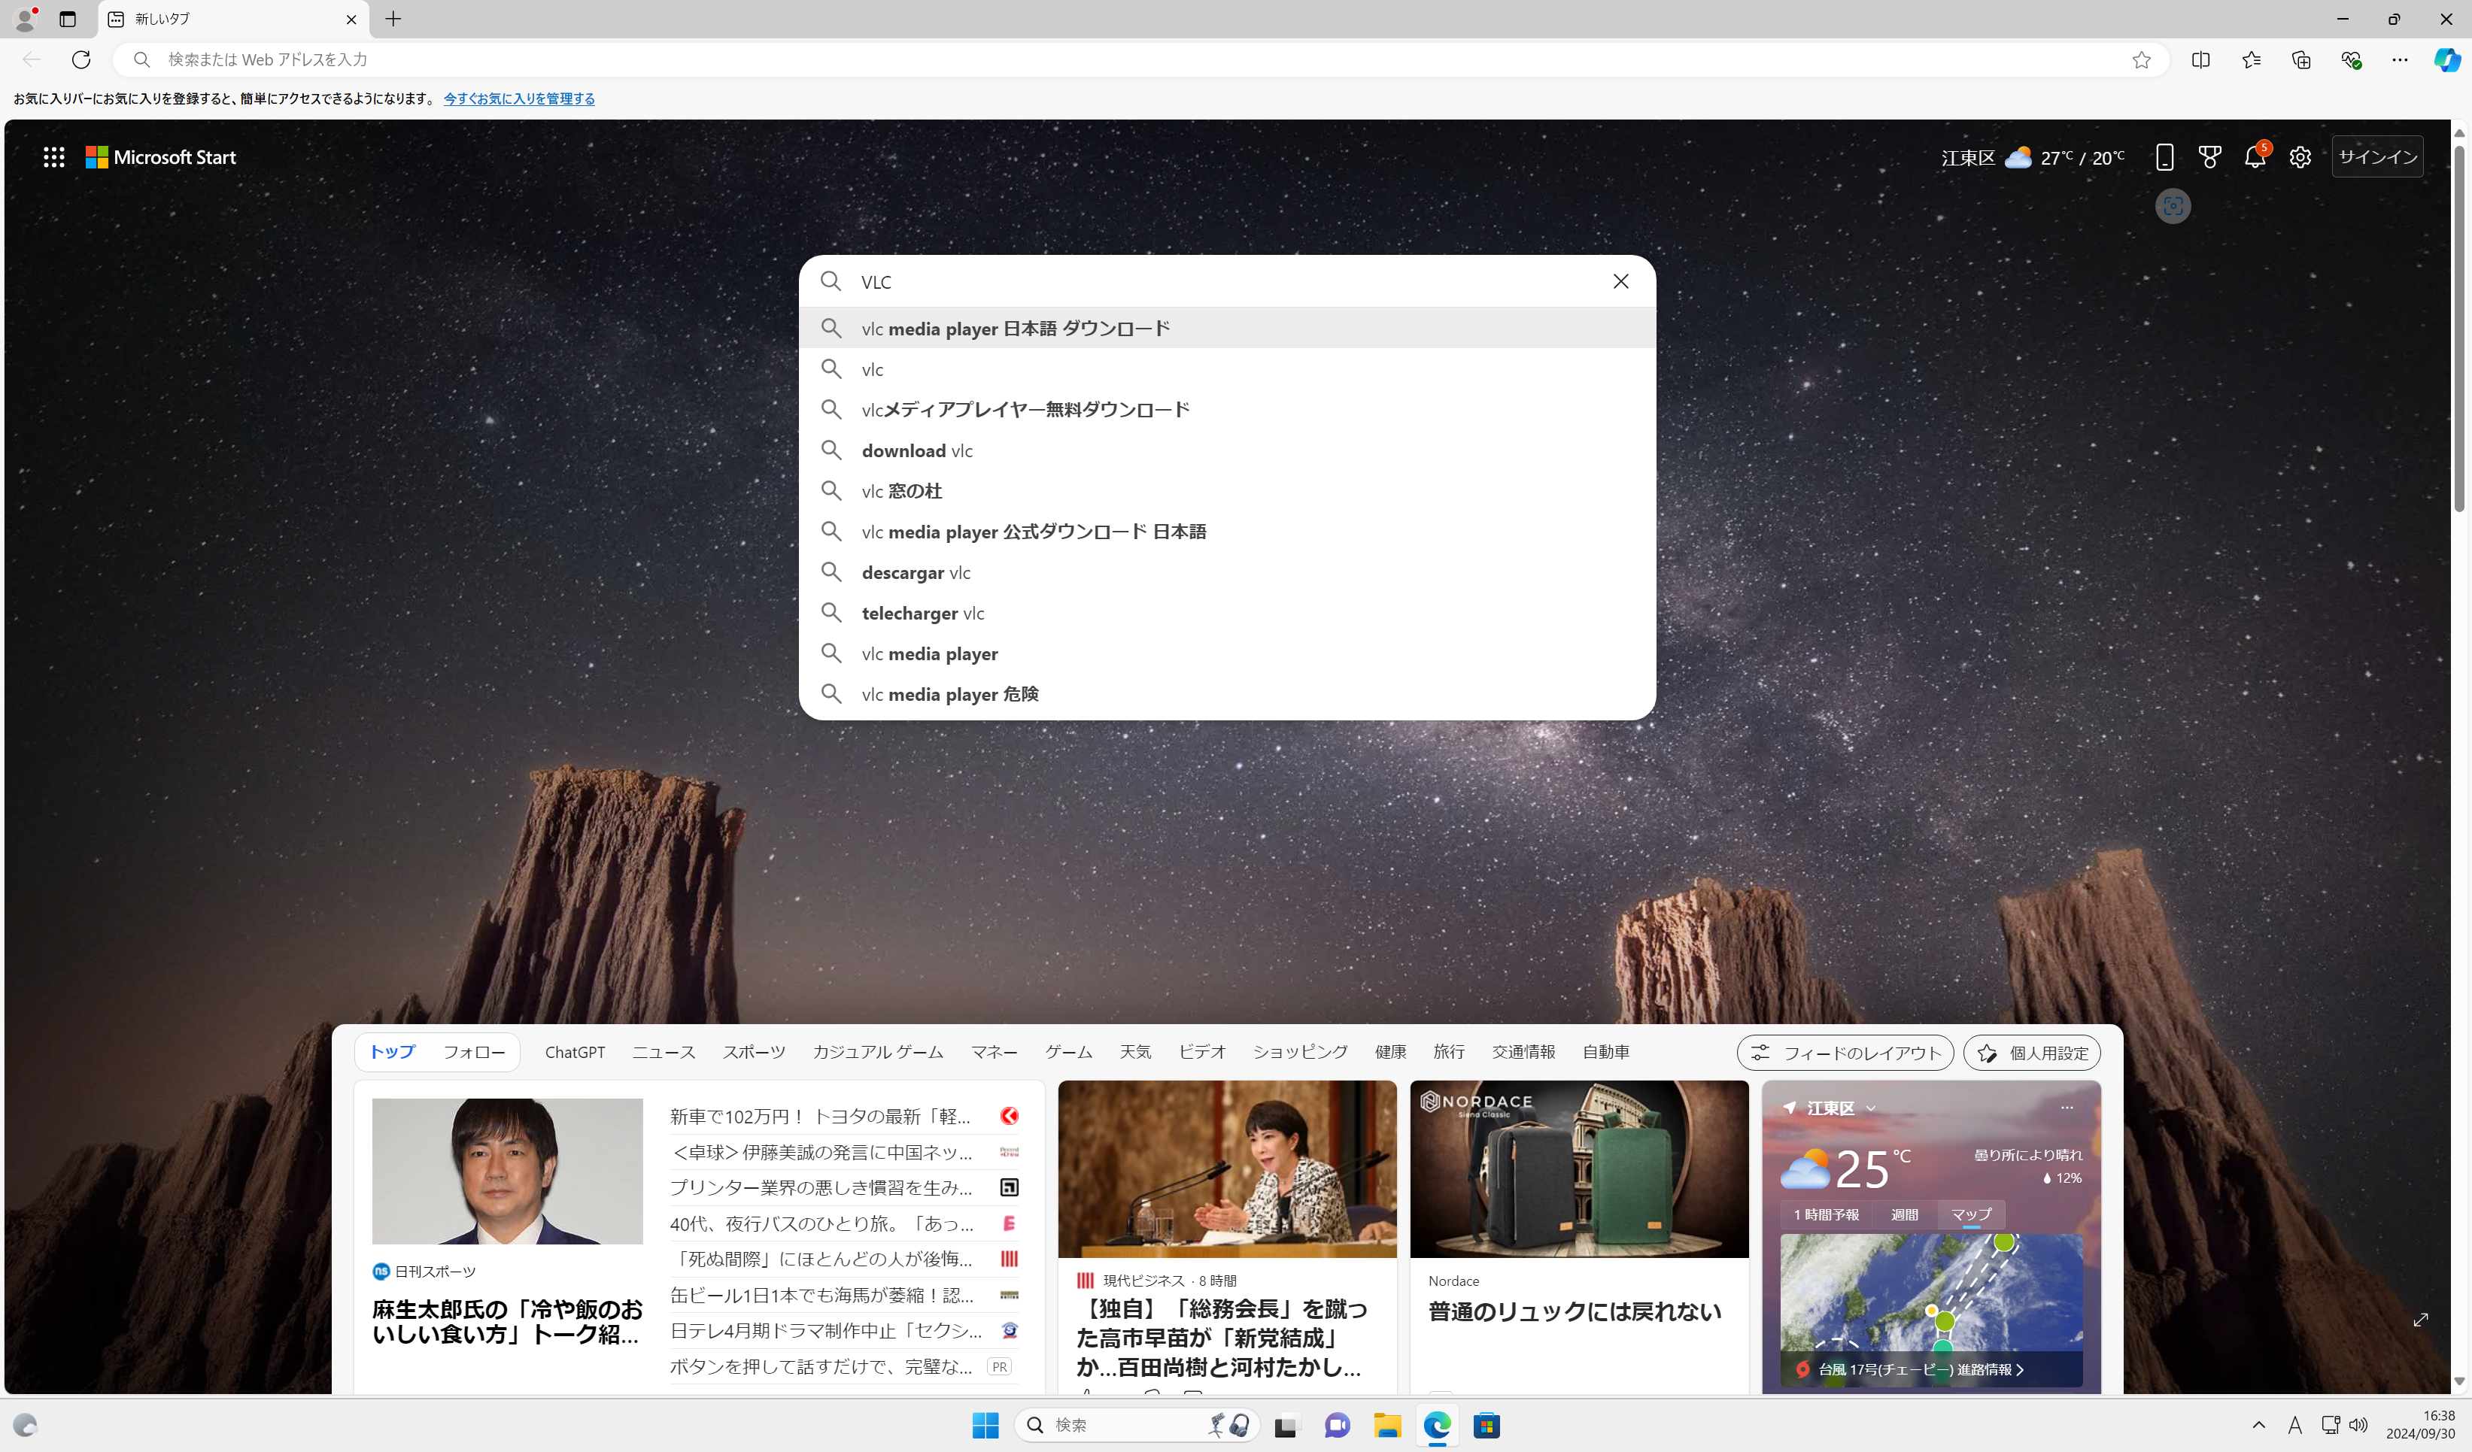2472x1452 pixels.
Task: Click the サインイン button
Action: (2378, 157)
